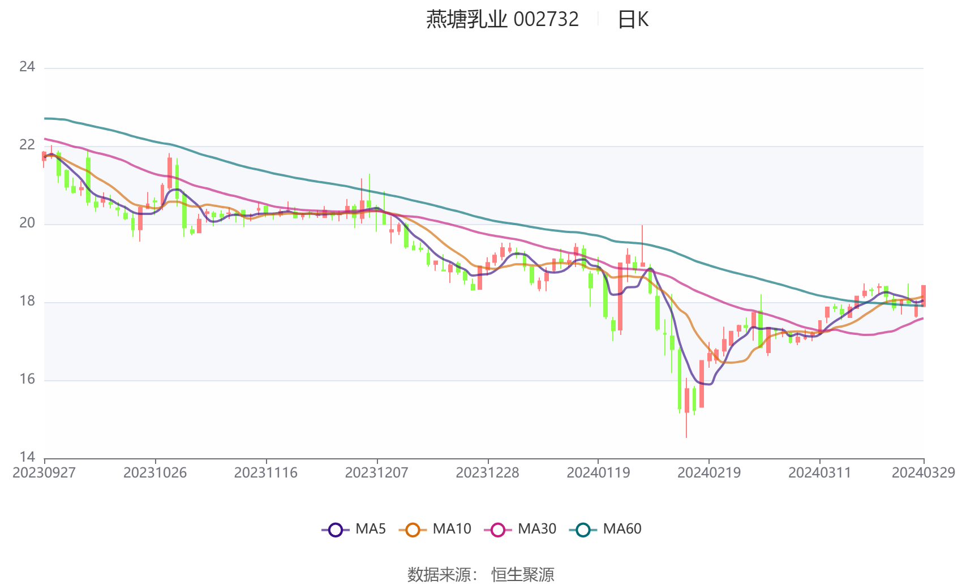Click the 20231116 x-axis date label
This screenshot has height=585, width=962.
(x=266, y=473)
